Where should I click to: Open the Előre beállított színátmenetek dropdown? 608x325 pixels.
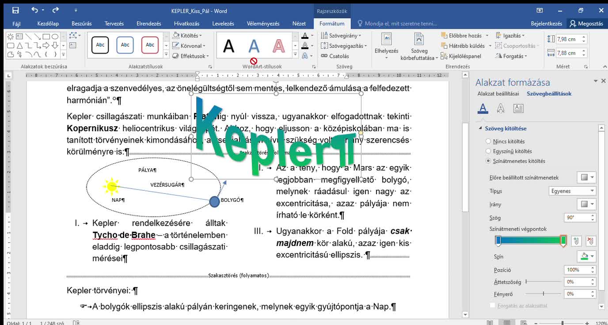click(586, 177)
